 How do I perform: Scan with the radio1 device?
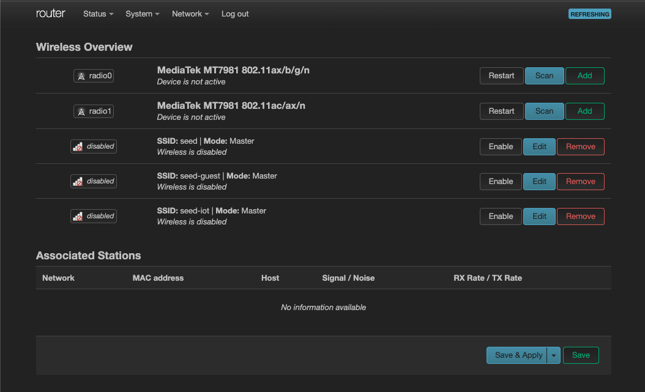point(544,111)
